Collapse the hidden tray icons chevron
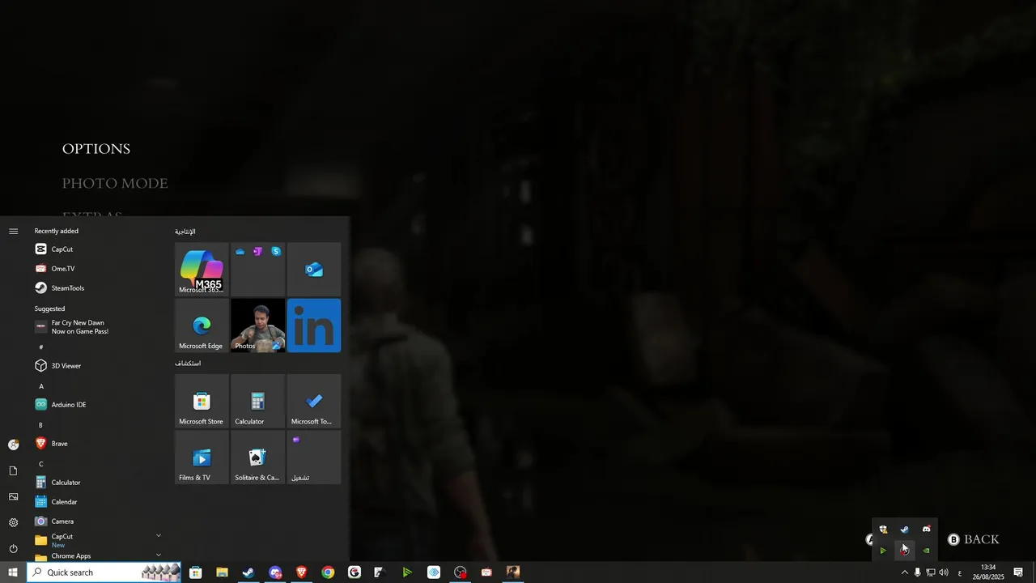The width and height of the screenshot is (1036, 583). point(905,572)
